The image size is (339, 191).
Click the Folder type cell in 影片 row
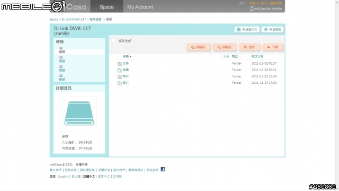click(x=237, y=83)
